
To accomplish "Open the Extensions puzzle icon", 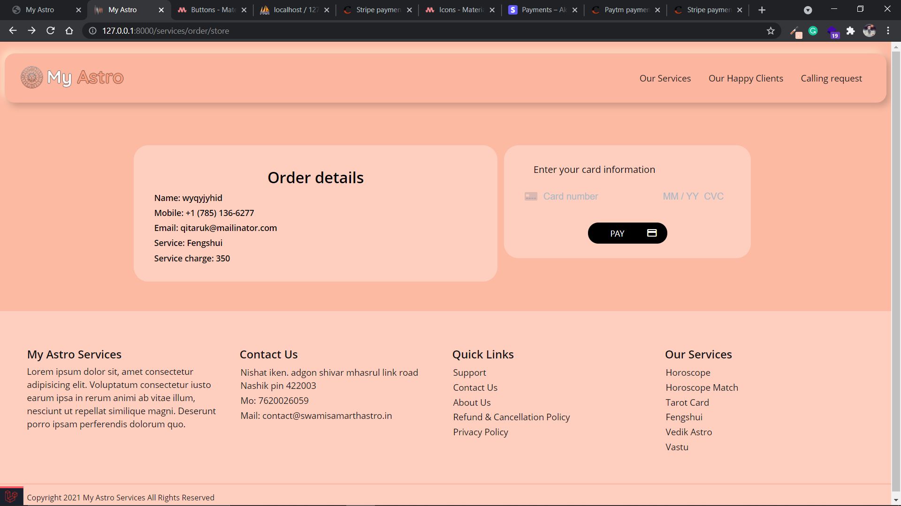I will pyautogui.click(x=850, y=31).
